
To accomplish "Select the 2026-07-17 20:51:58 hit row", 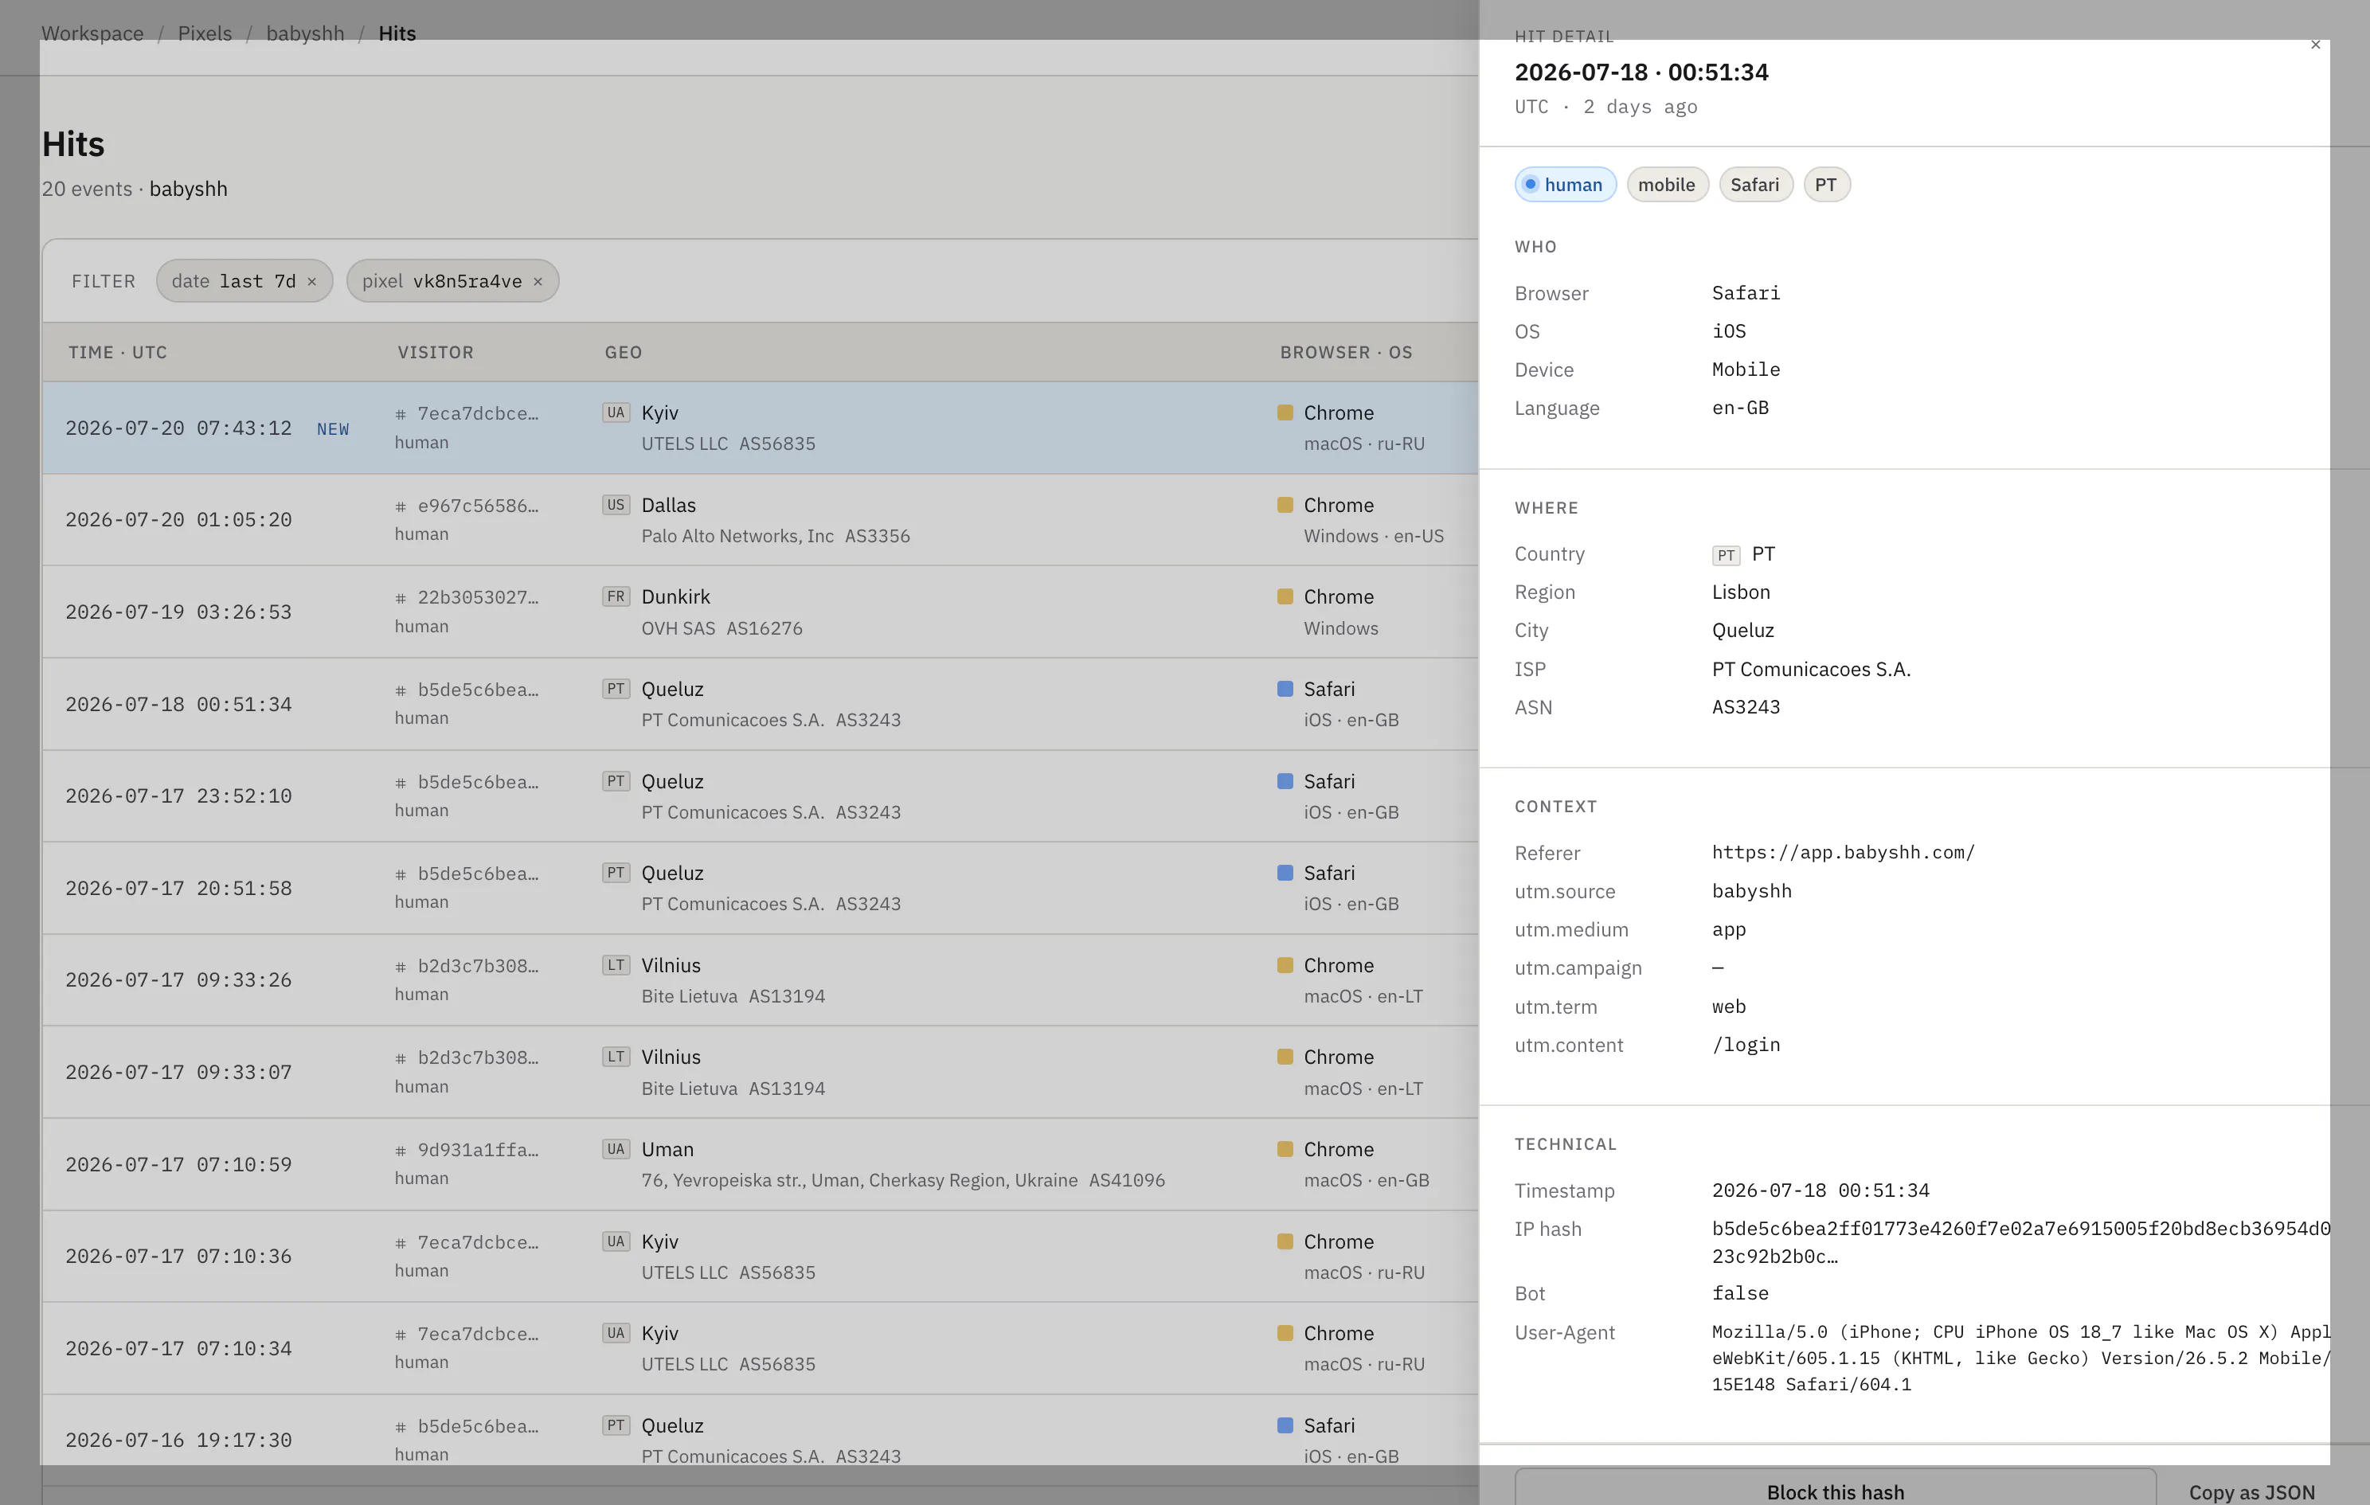I will tap(760, 888).
